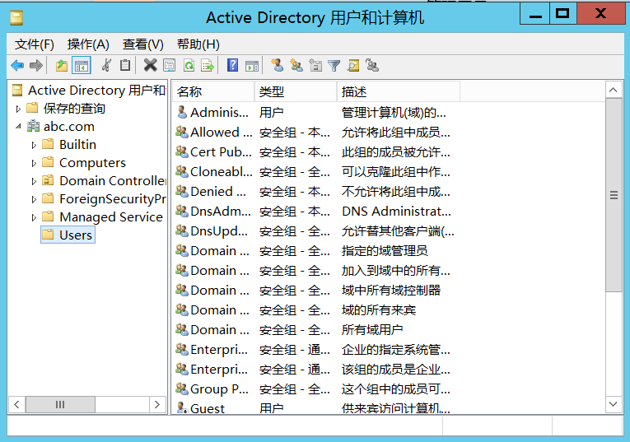Image resolution: width=630 pixels, height=442 pixels.
Task: Click the list scroll up arrow
Action: (x=614, y=90)
